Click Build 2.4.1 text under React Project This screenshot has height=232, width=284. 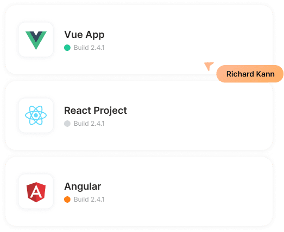[89, 124]
